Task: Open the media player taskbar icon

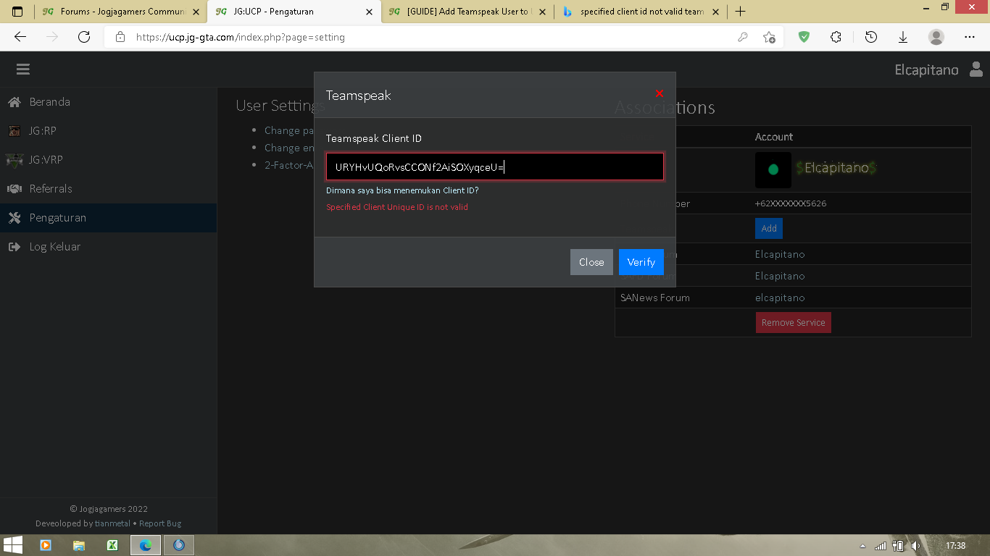Action: [x=45, y=545]
